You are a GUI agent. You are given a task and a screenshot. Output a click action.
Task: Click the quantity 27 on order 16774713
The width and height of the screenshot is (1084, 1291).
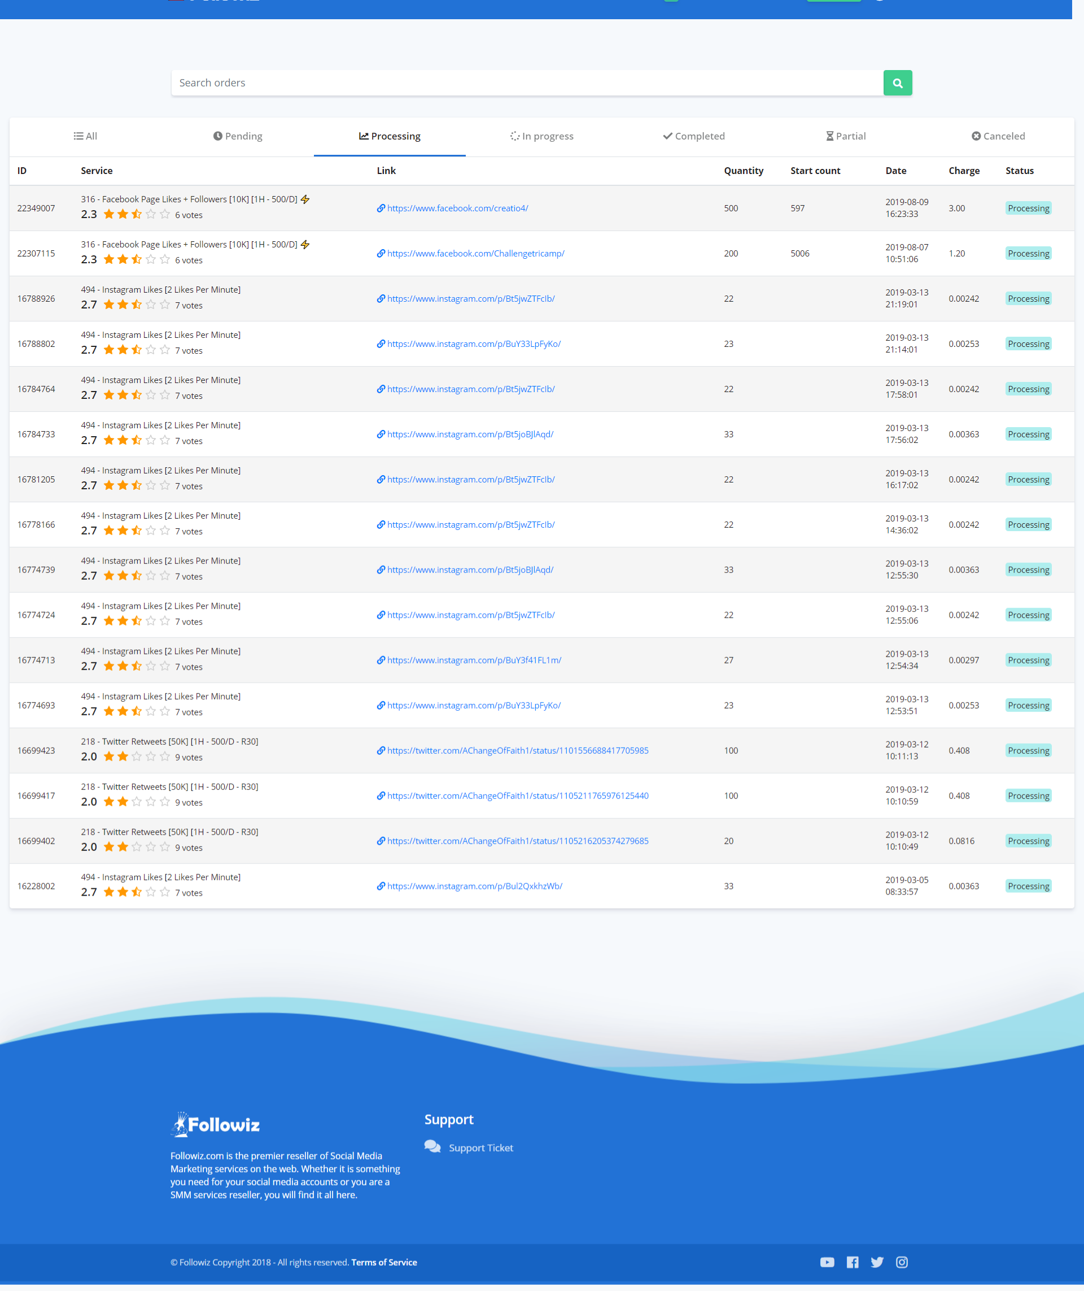click(x=728, y=660)
